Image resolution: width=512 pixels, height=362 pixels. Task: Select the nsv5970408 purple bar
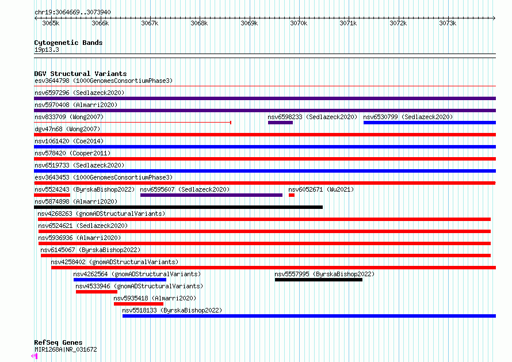point(265,110)
